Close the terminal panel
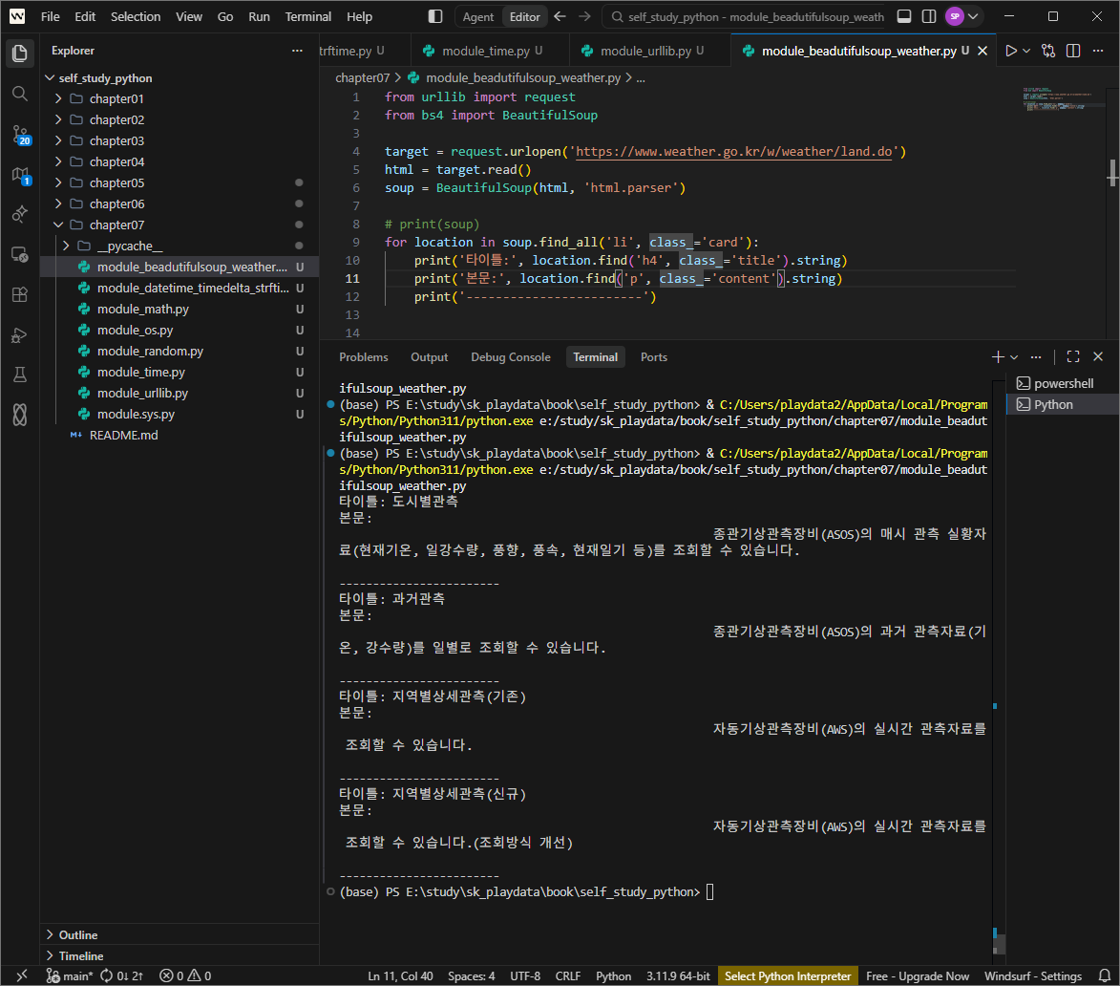Image resolution: width=1120 pixels, height=986 pixels. coord(1098,356)
